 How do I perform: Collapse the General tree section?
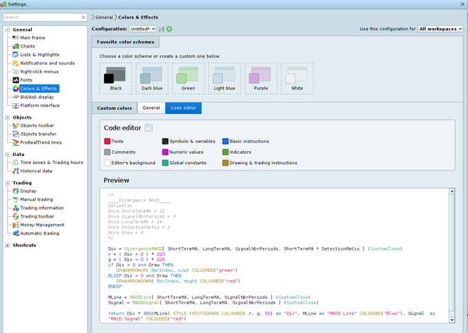[7, 30]
